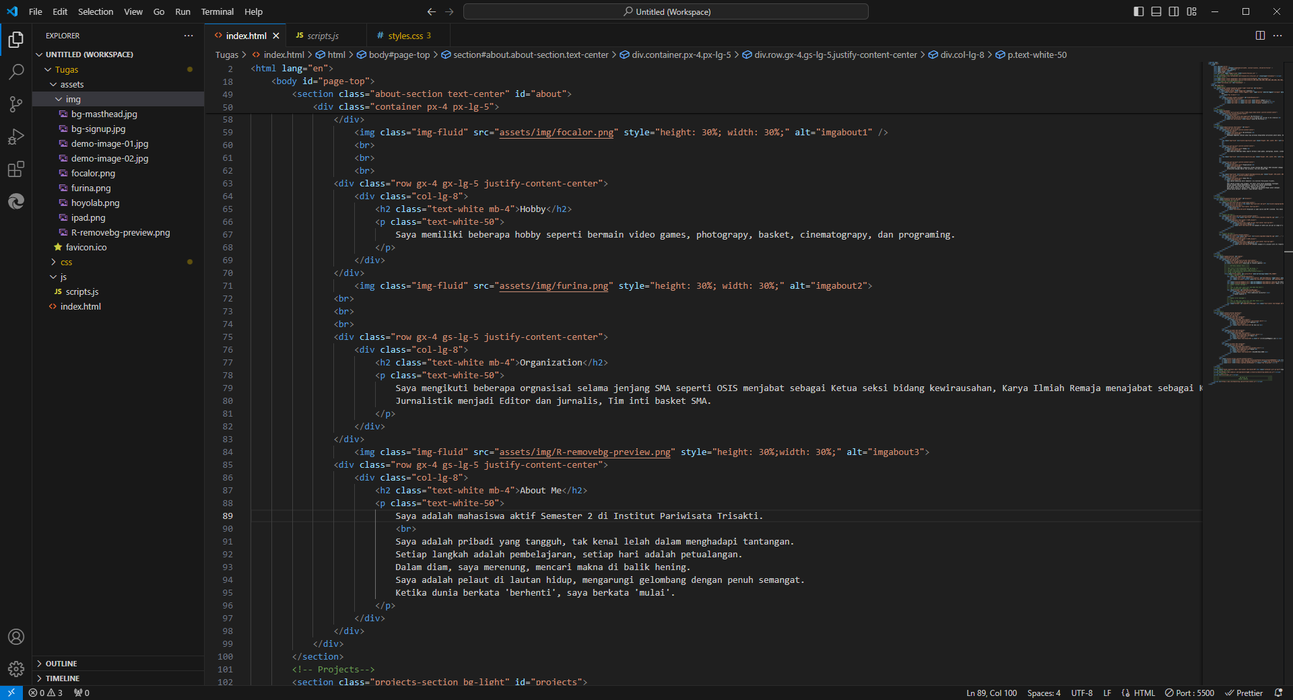Click the Split Editor Right icon
This screenshot has height=700, width=1293.
(x=1260, y=36)
